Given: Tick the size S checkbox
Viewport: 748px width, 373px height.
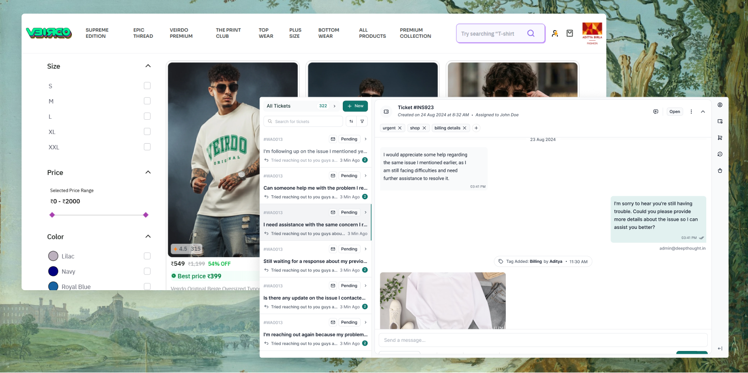Looking at the screenshot, I should tap(147, 86).
